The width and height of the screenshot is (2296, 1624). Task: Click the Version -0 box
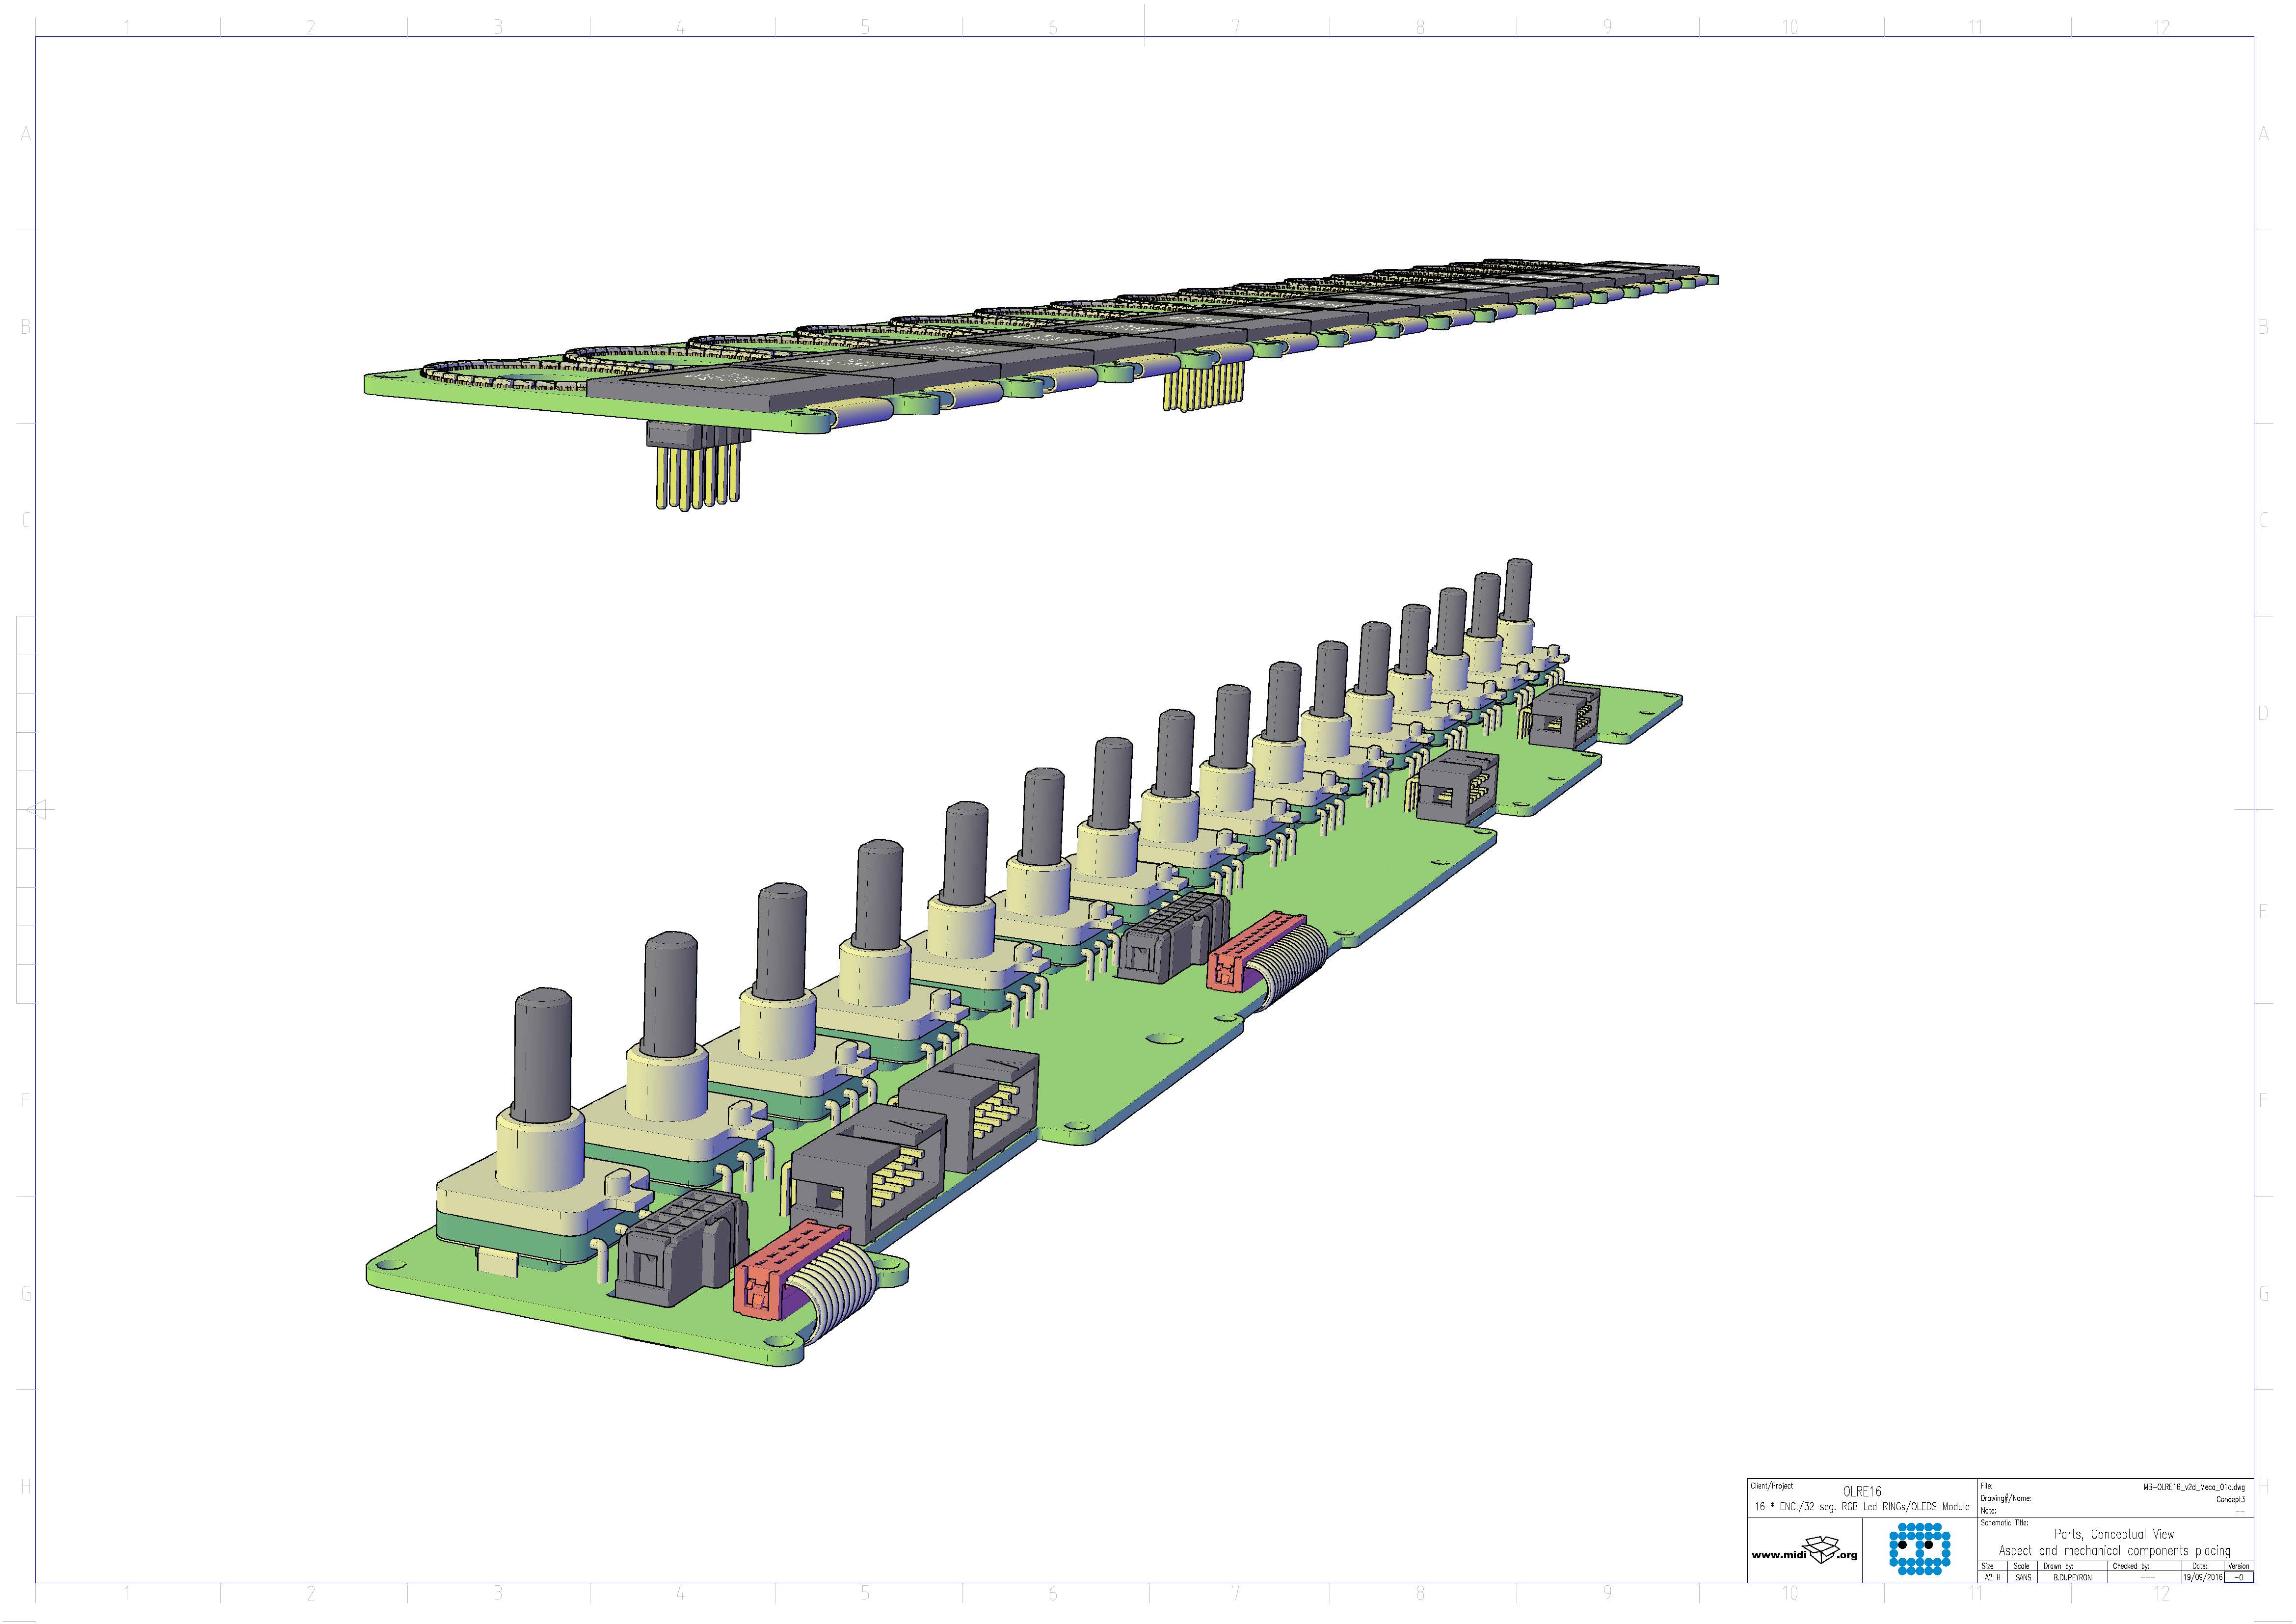coord(2239,1577)
